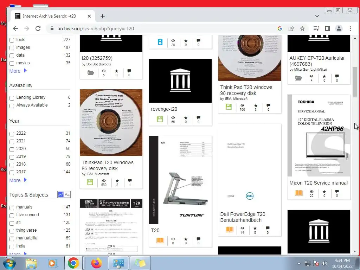
Task: Launch Firefox from the taskbar
Action: coord(96,263)
